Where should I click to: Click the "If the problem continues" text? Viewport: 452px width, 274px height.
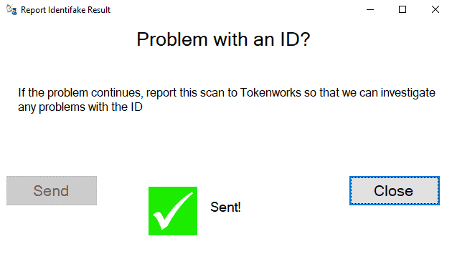80,93
